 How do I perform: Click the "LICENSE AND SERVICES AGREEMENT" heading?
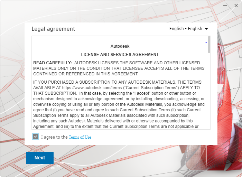[120, 55]
